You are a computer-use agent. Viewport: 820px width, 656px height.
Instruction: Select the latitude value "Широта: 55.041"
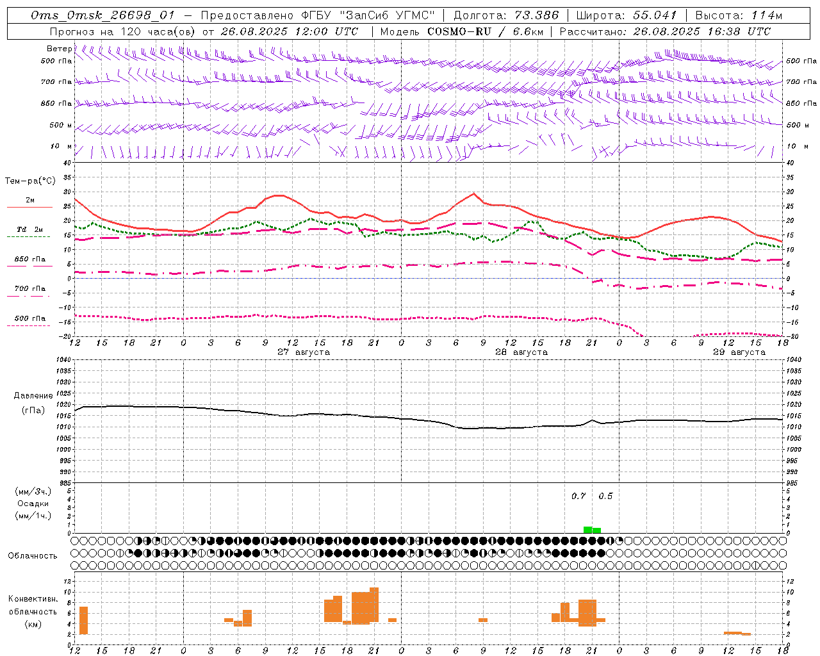tap(627, 15)
